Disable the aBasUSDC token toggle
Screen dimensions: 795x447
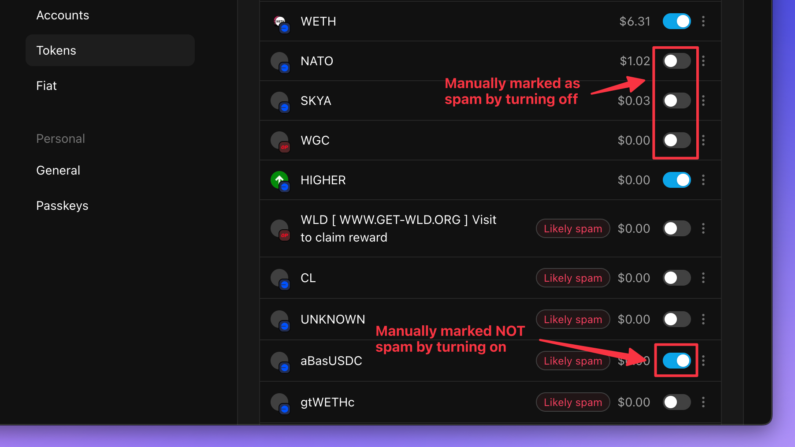[677, 361]
